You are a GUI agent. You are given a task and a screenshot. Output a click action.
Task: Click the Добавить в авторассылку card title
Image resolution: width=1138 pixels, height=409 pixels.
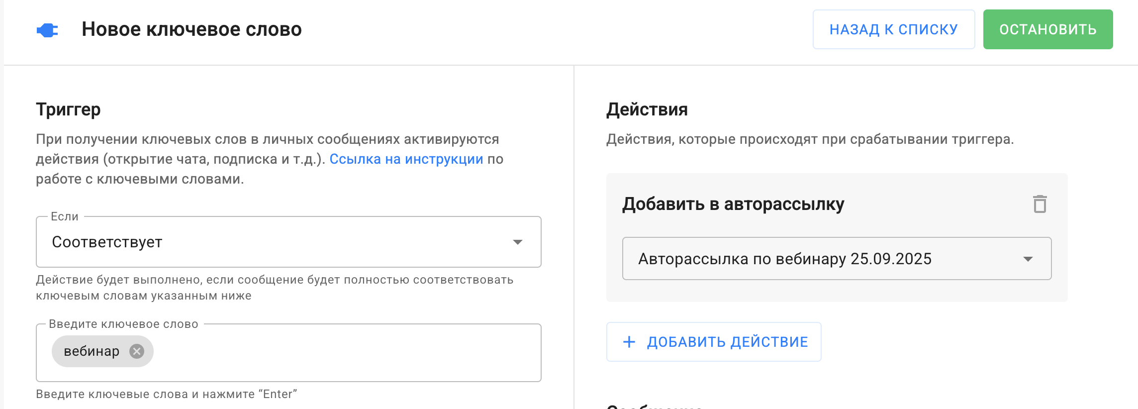click(733, 204)
